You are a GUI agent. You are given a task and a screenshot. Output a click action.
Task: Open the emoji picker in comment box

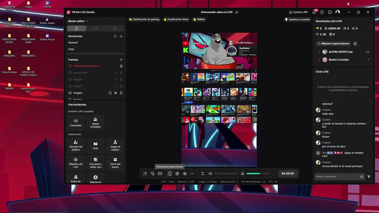362,177
